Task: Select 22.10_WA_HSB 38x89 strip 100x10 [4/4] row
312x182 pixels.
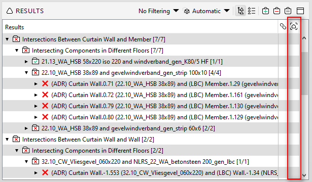Action: (131, 73)
